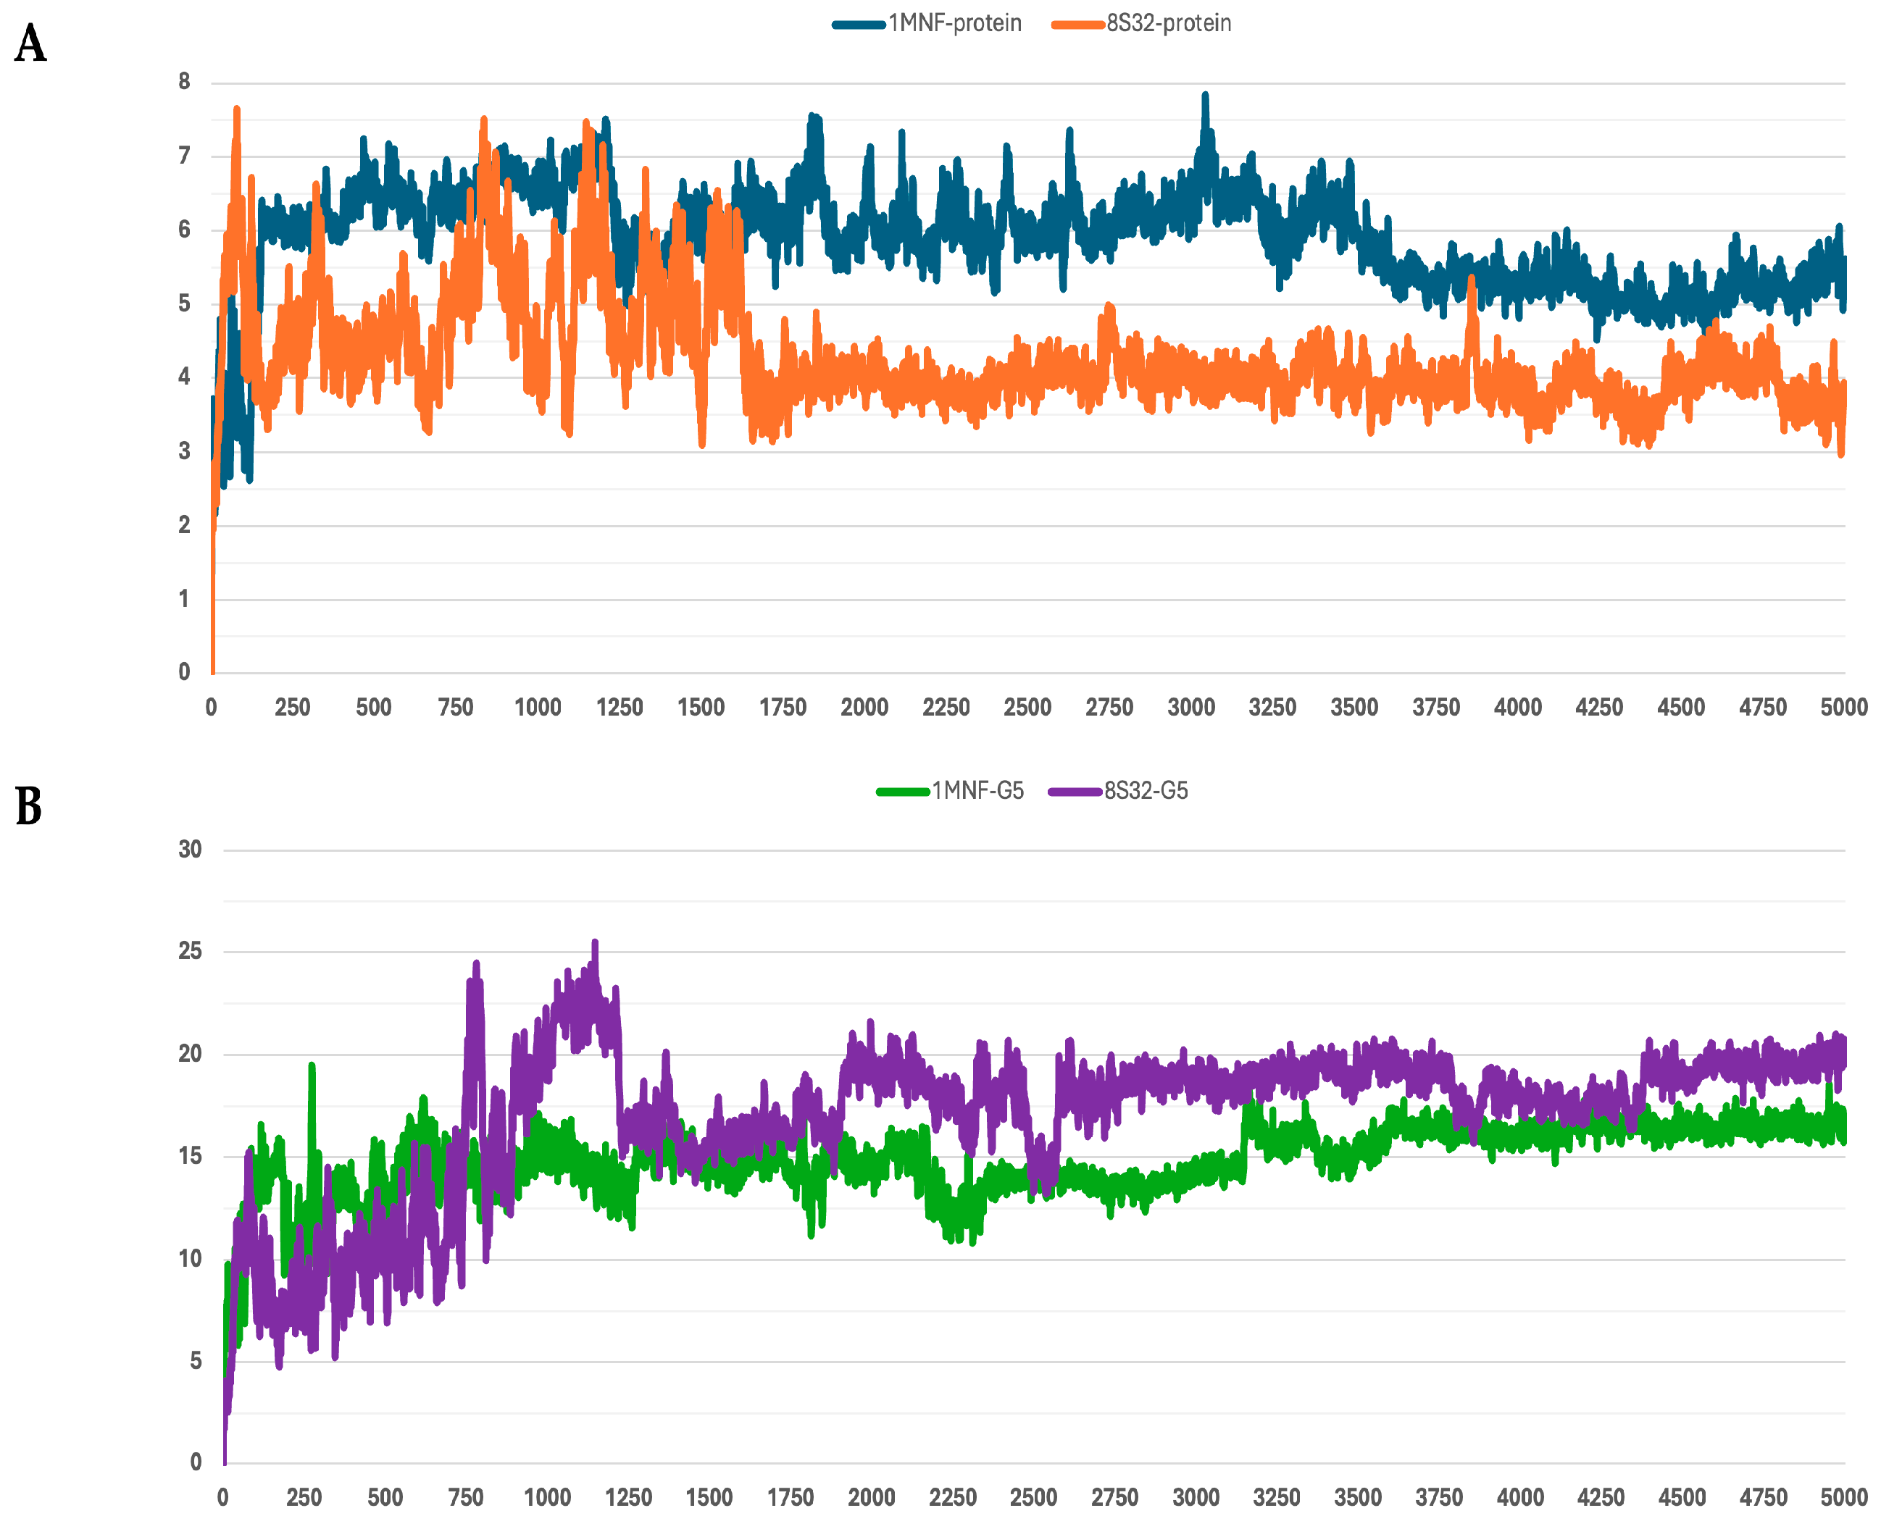Click the 1MNF-protein blue legend swatch
This screenshot has width=1881, height=1529.
pos(858,25)
